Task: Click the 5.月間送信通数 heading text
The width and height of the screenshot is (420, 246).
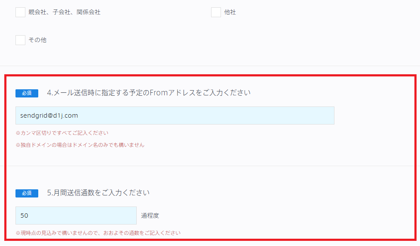Action: coord(98,193)
